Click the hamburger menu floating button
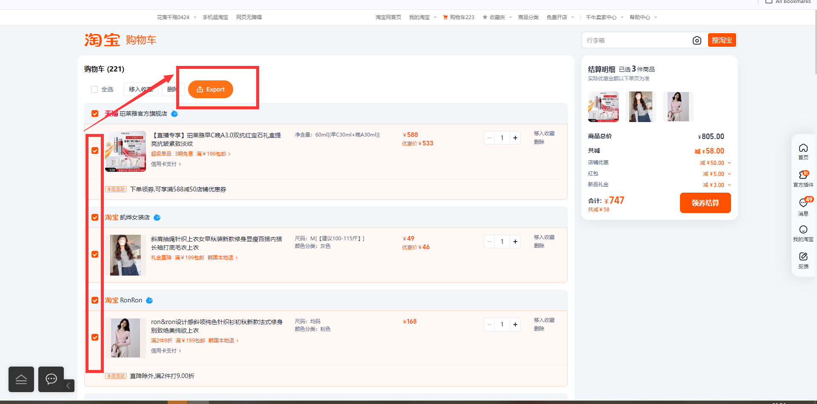The image size is (817, 404). (x=21, y=379)
